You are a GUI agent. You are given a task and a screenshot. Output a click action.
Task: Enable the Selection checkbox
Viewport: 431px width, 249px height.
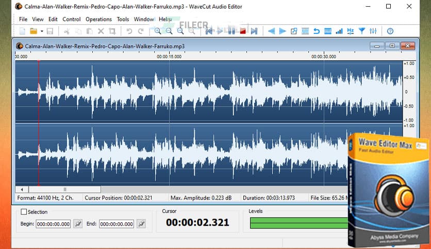(24, 212)
